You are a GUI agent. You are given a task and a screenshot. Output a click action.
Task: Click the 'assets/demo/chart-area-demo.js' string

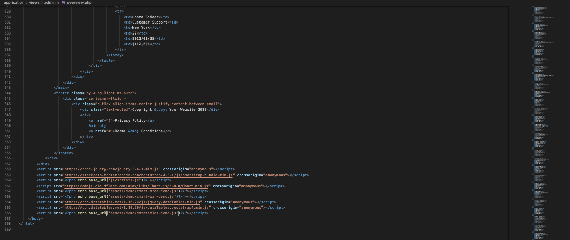[x=144, y=191]
